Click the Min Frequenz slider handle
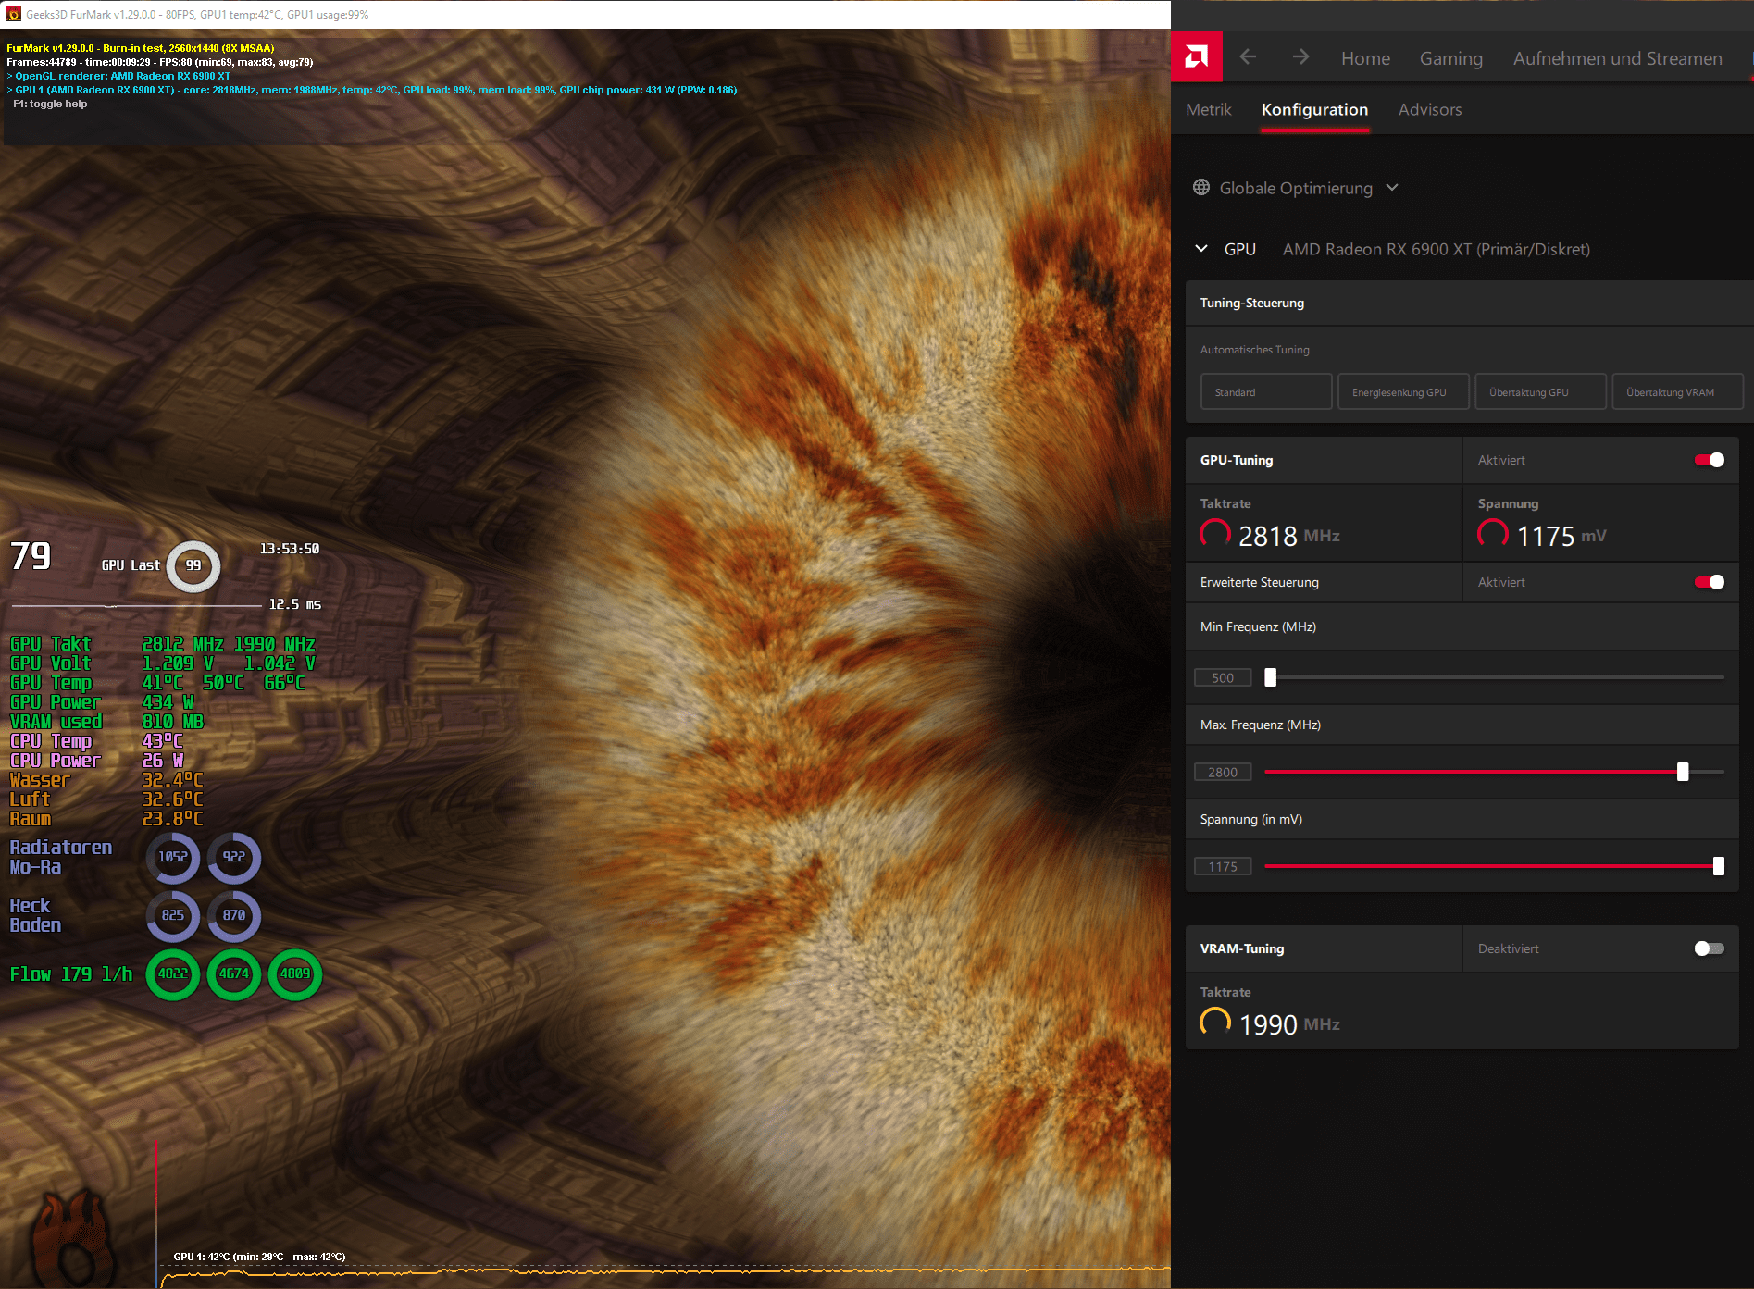1754x1289 pixels. tap(1271, 677)
